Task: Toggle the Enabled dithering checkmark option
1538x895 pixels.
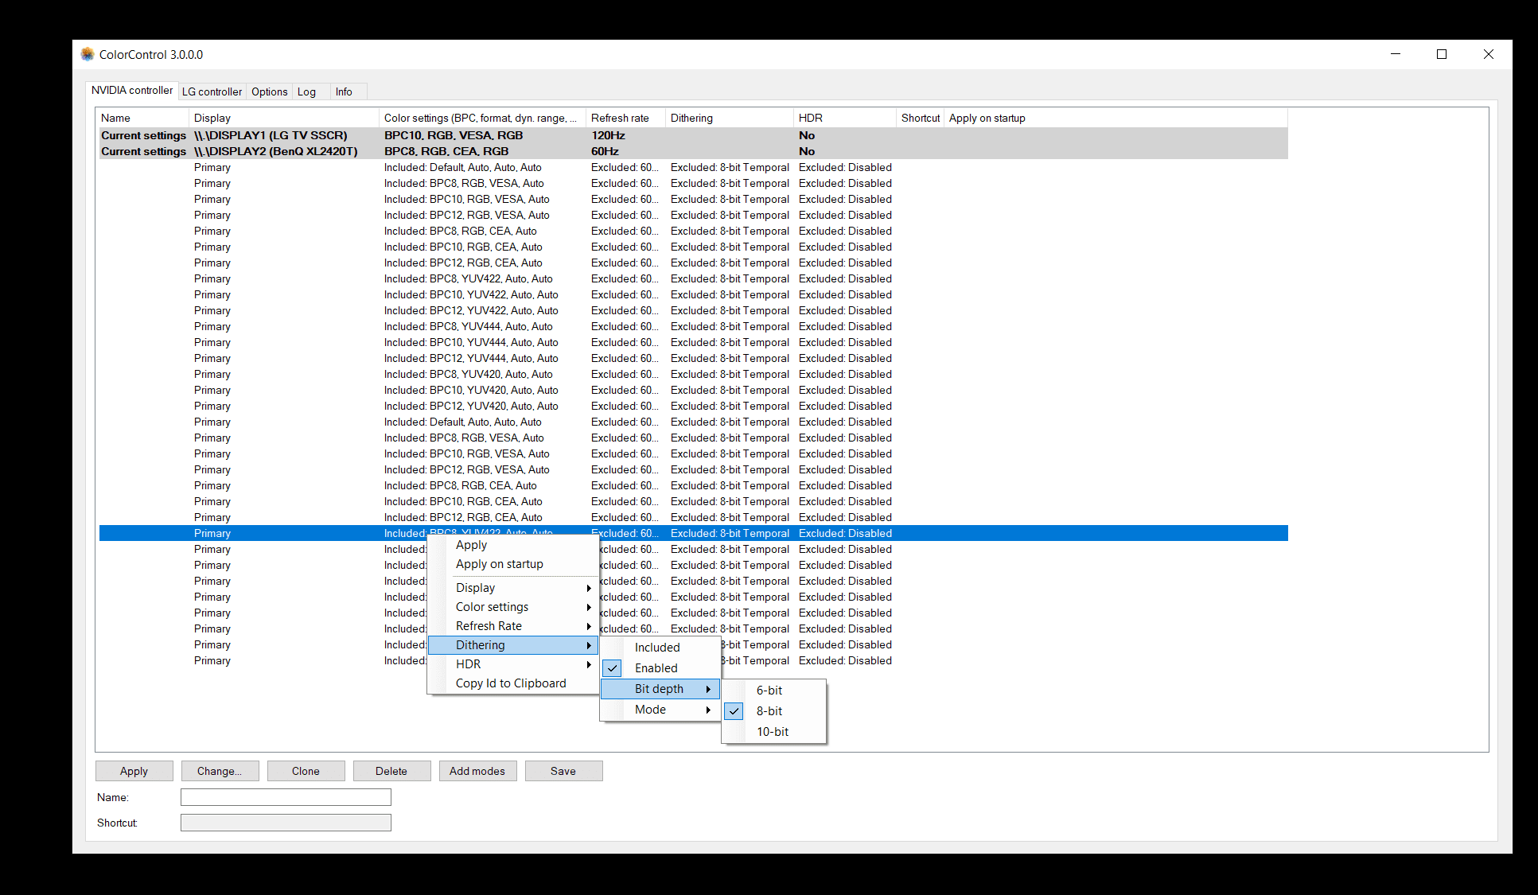Action: coord(656,668)
